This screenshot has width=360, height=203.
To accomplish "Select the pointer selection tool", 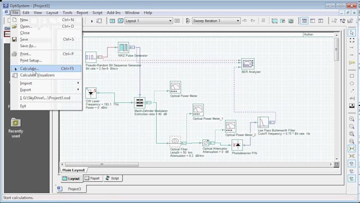I will coord(352,33).
